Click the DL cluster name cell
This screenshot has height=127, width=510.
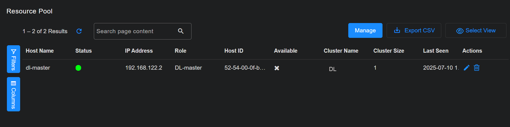[333, 69]
